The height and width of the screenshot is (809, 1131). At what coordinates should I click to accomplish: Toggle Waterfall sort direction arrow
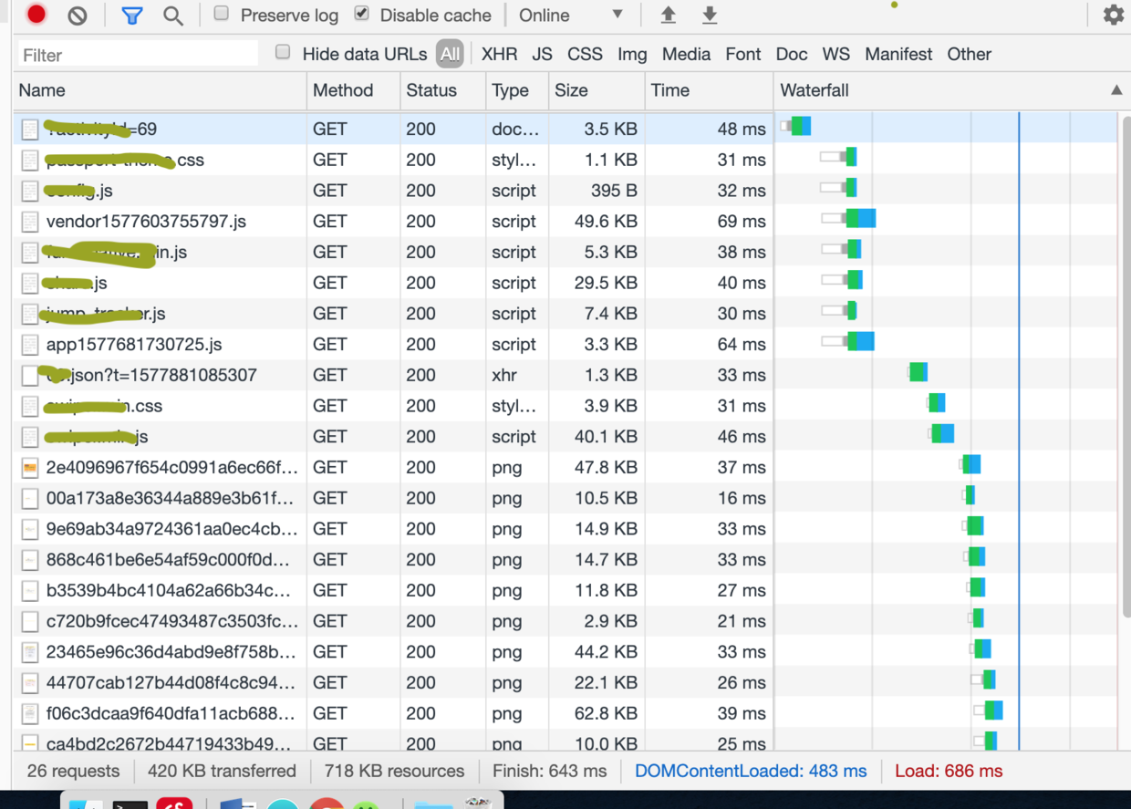point(1116,90)
